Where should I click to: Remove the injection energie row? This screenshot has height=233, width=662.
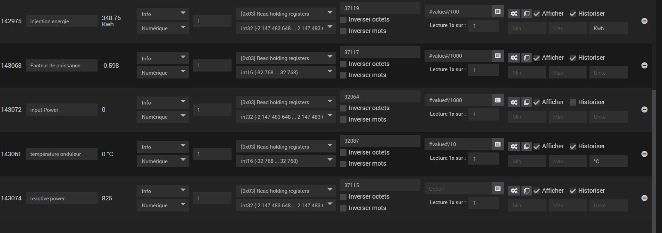pos(644,21)
